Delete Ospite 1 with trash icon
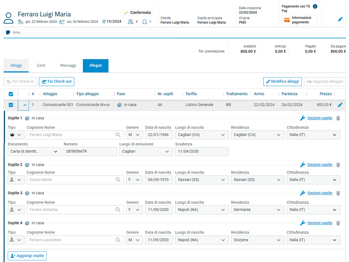This screenshot has height=262, width=349. [338, 118]
